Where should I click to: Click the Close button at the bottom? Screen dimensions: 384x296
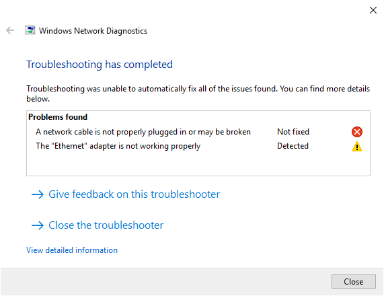353,282
